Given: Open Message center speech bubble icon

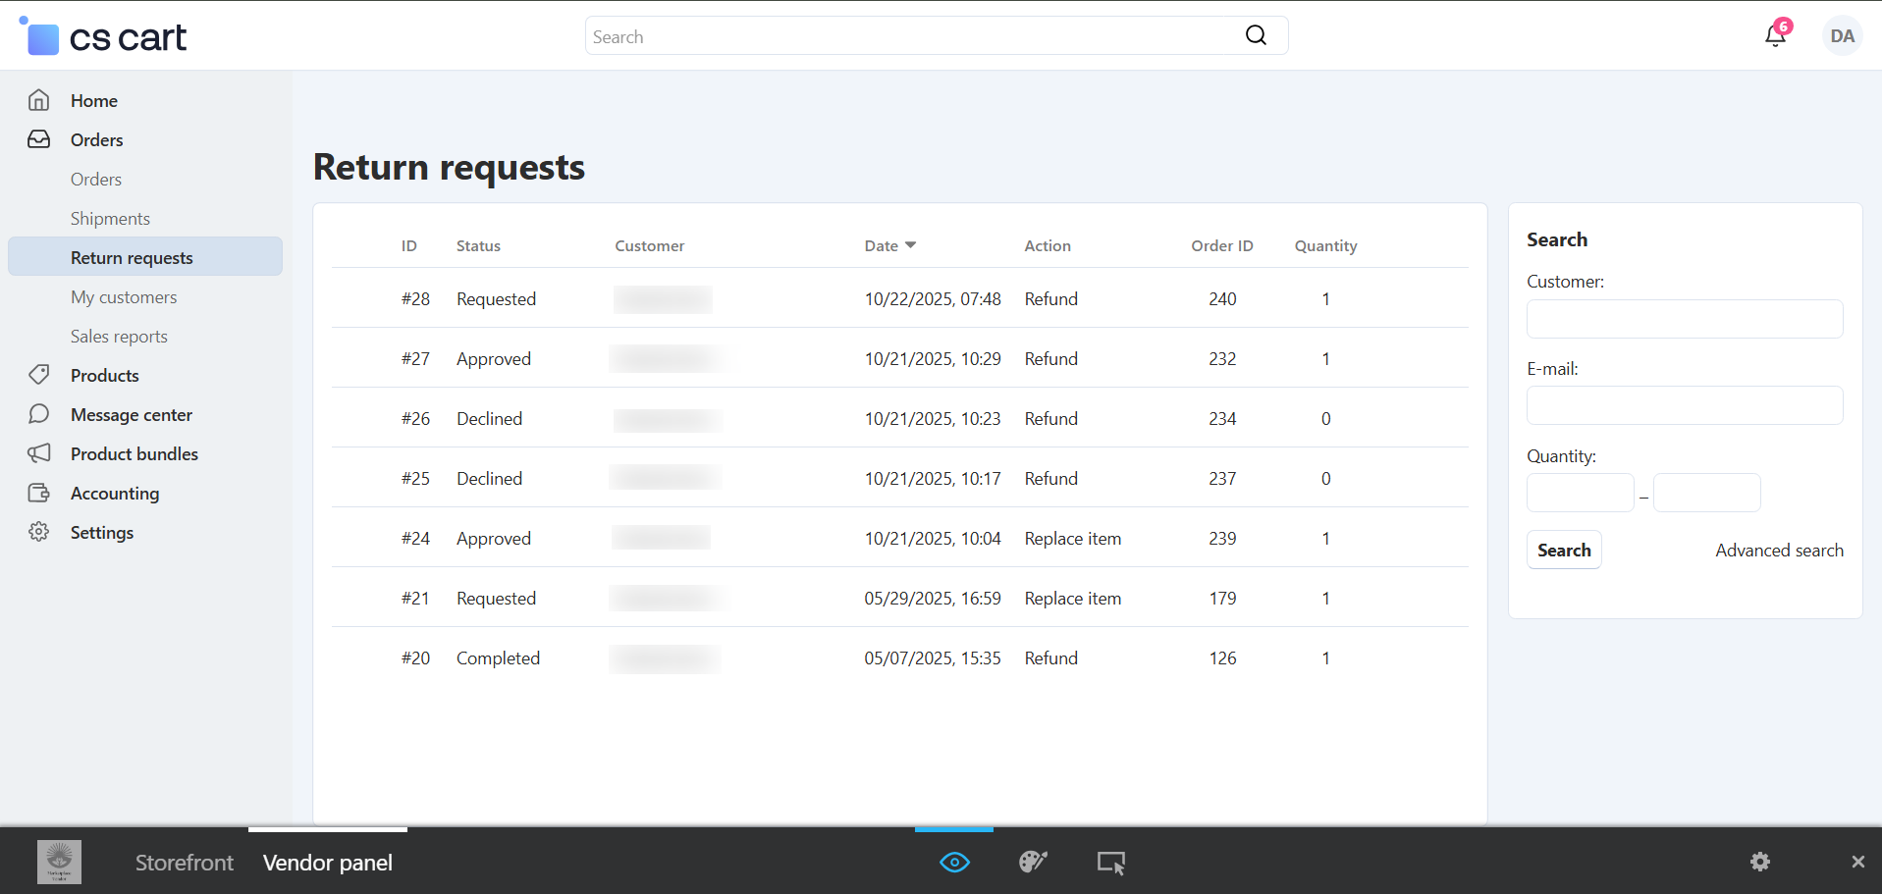Looking at the screenshot, I should pyautogui.click(x=39, y=414).
